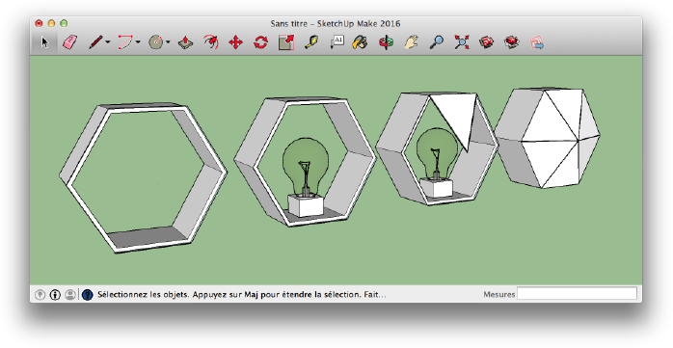The image size is (673, 348).
Task: Select the Circle shape tool
Action: (x=156, y=42)
